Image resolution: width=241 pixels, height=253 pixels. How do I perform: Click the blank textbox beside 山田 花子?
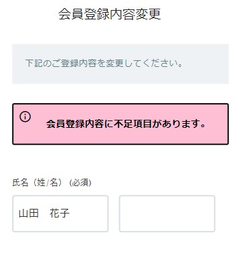click(x=167, y=214)
